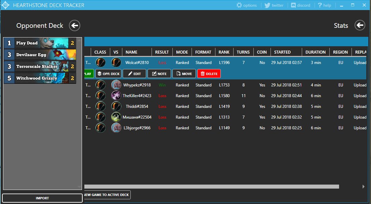Sort by RESULT column header

[162, 52]
